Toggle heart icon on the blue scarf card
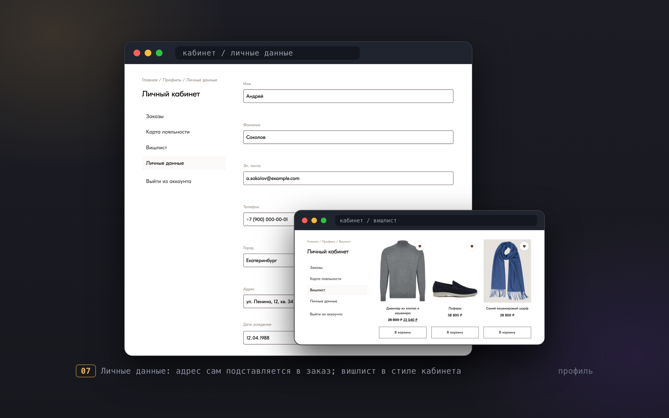 click(524, 246)
